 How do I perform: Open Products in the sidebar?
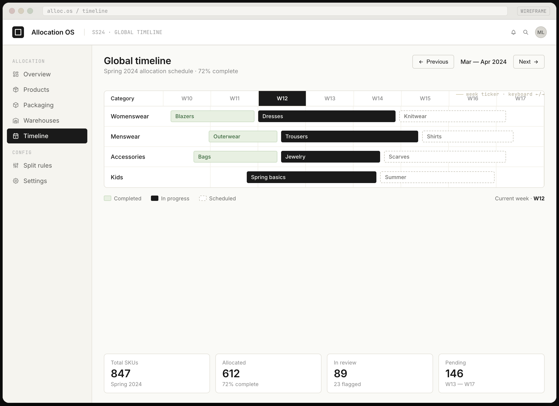(x=47, y=90)
